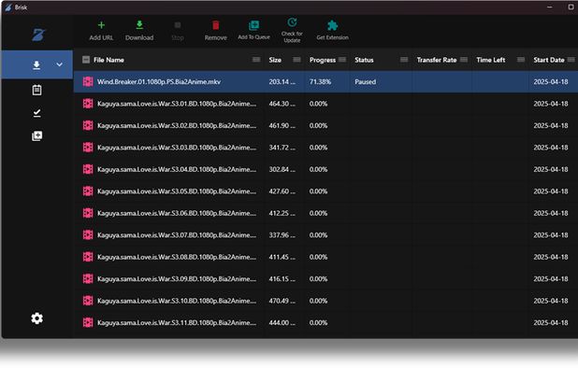Click the 203.14 size cell
Viewport: 578px width, 368px height.
click(x=282, y=81)
